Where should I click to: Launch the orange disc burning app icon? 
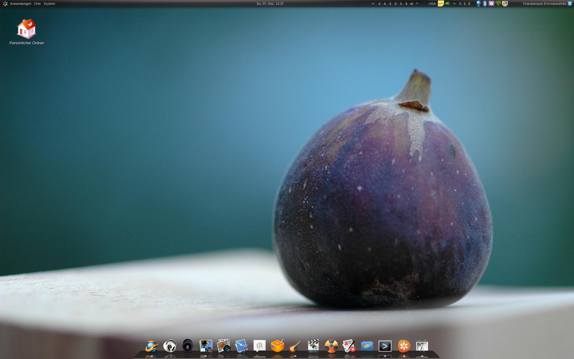(331, 346)
